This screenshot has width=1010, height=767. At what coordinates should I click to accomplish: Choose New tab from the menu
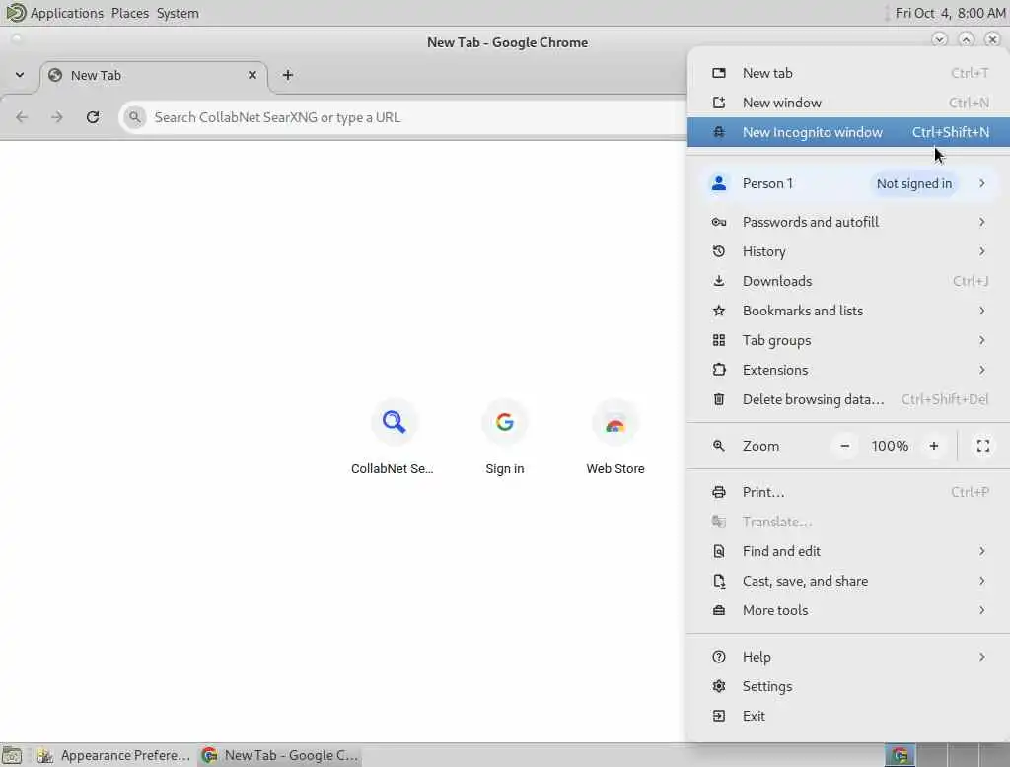click(x=848, y=73)
